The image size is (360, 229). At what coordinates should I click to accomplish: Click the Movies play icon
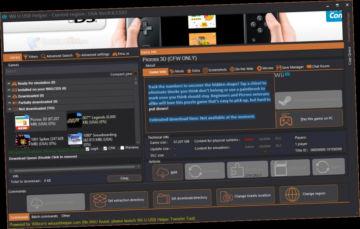tap(259, 68)
